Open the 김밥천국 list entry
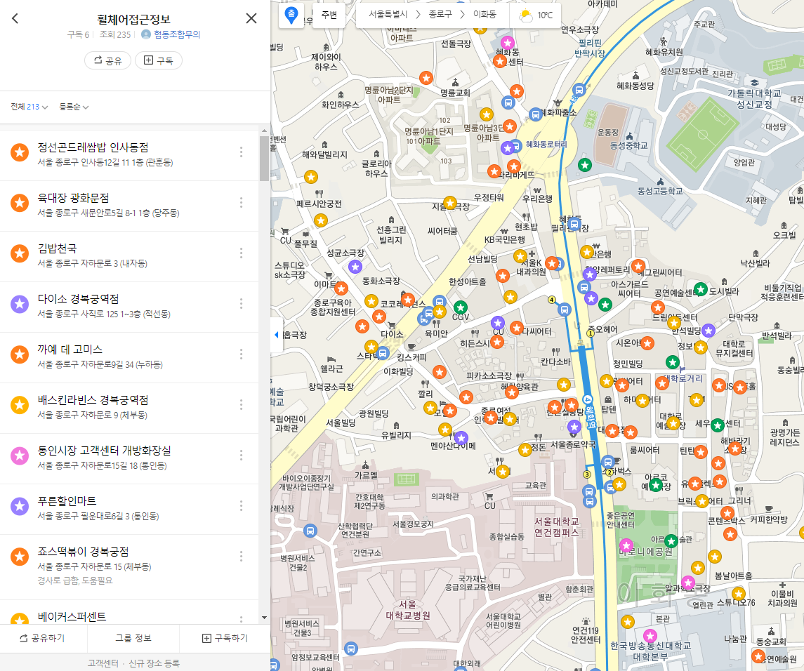This screenshot has width=804, height=671. pos(129,256)
